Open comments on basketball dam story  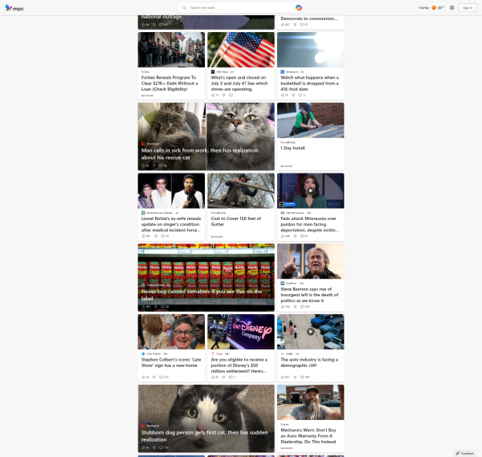(x=302, y=95)
